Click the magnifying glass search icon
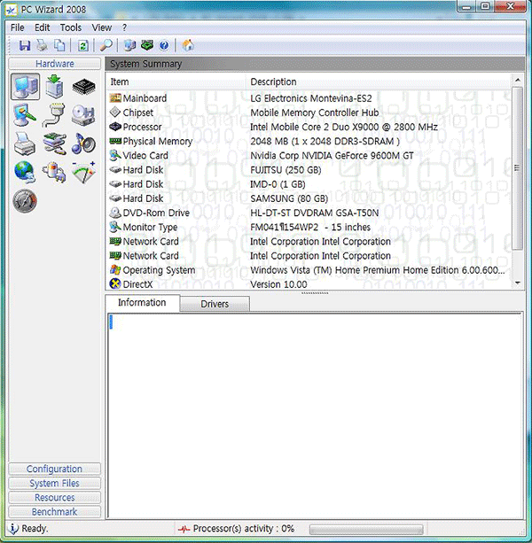Screen dimensions: 532x543 (106, 45)
